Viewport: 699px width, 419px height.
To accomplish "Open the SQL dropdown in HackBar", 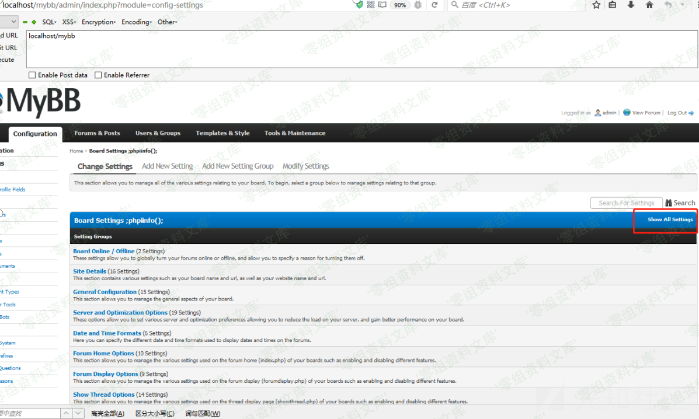I will [49, 22].
